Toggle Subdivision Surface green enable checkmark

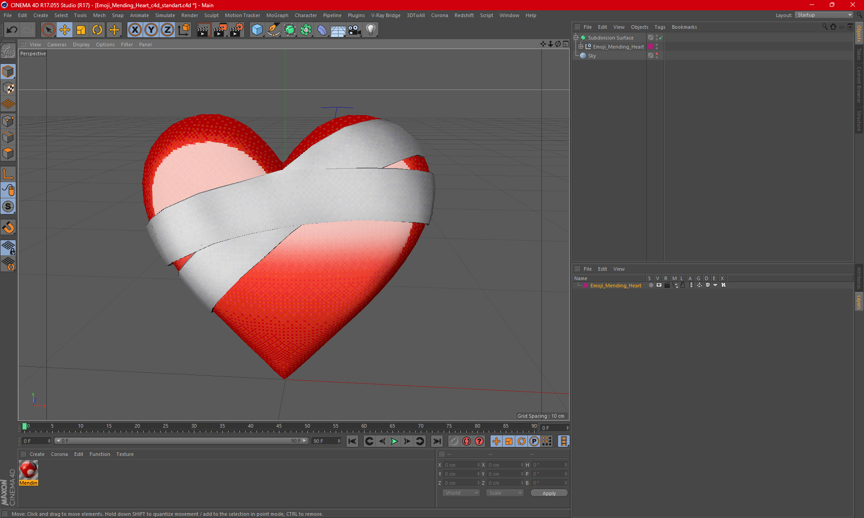[661, 38]
